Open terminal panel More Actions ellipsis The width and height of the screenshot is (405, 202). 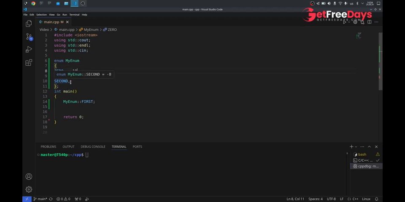362,146
